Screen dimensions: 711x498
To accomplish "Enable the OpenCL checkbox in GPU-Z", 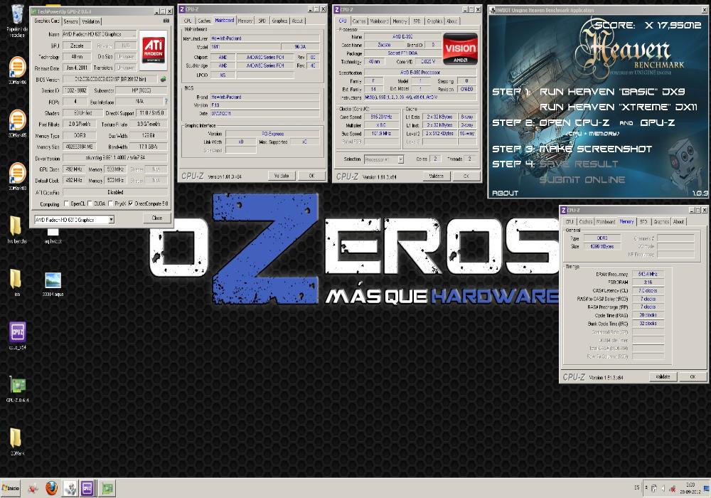I will tap(67, 203).
